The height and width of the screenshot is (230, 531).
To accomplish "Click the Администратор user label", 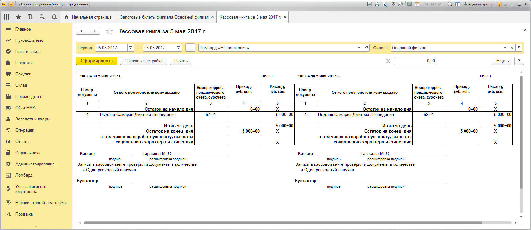I will pos(479,4).
